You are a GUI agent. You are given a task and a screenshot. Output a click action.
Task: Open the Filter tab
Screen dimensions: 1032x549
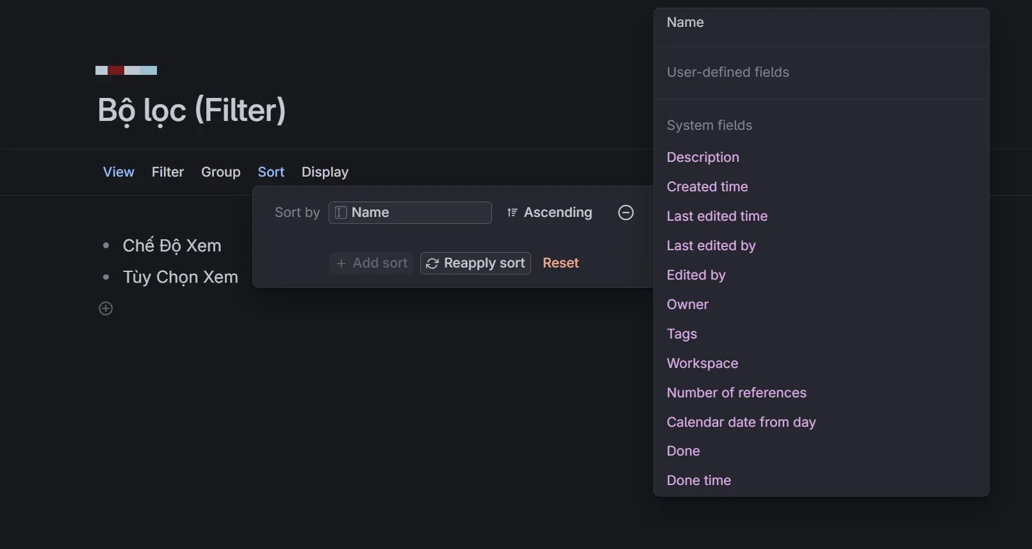coord(168,172)
